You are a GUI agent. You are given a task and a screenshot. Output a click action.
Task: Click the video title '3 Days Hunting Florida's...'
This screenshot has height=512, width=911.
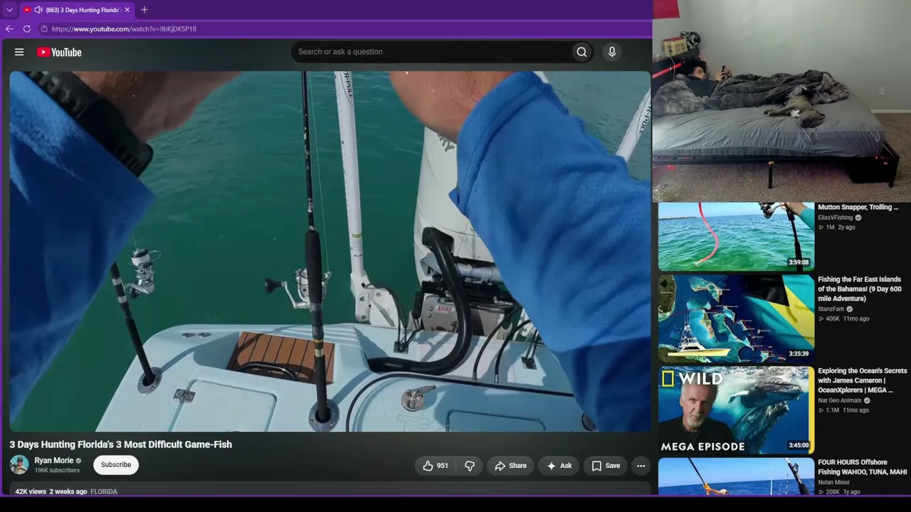click(121, 444)
